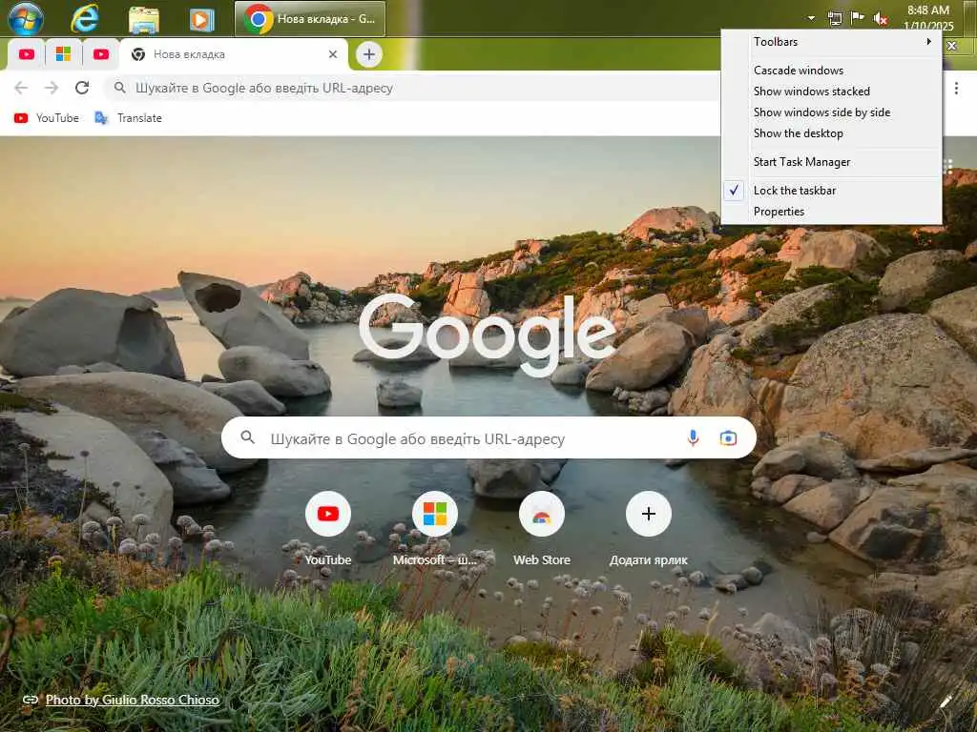The height and width of the screenshot is (732, 977).
Task: Customize Chrome with pencil icon
Action: point(946,701)
